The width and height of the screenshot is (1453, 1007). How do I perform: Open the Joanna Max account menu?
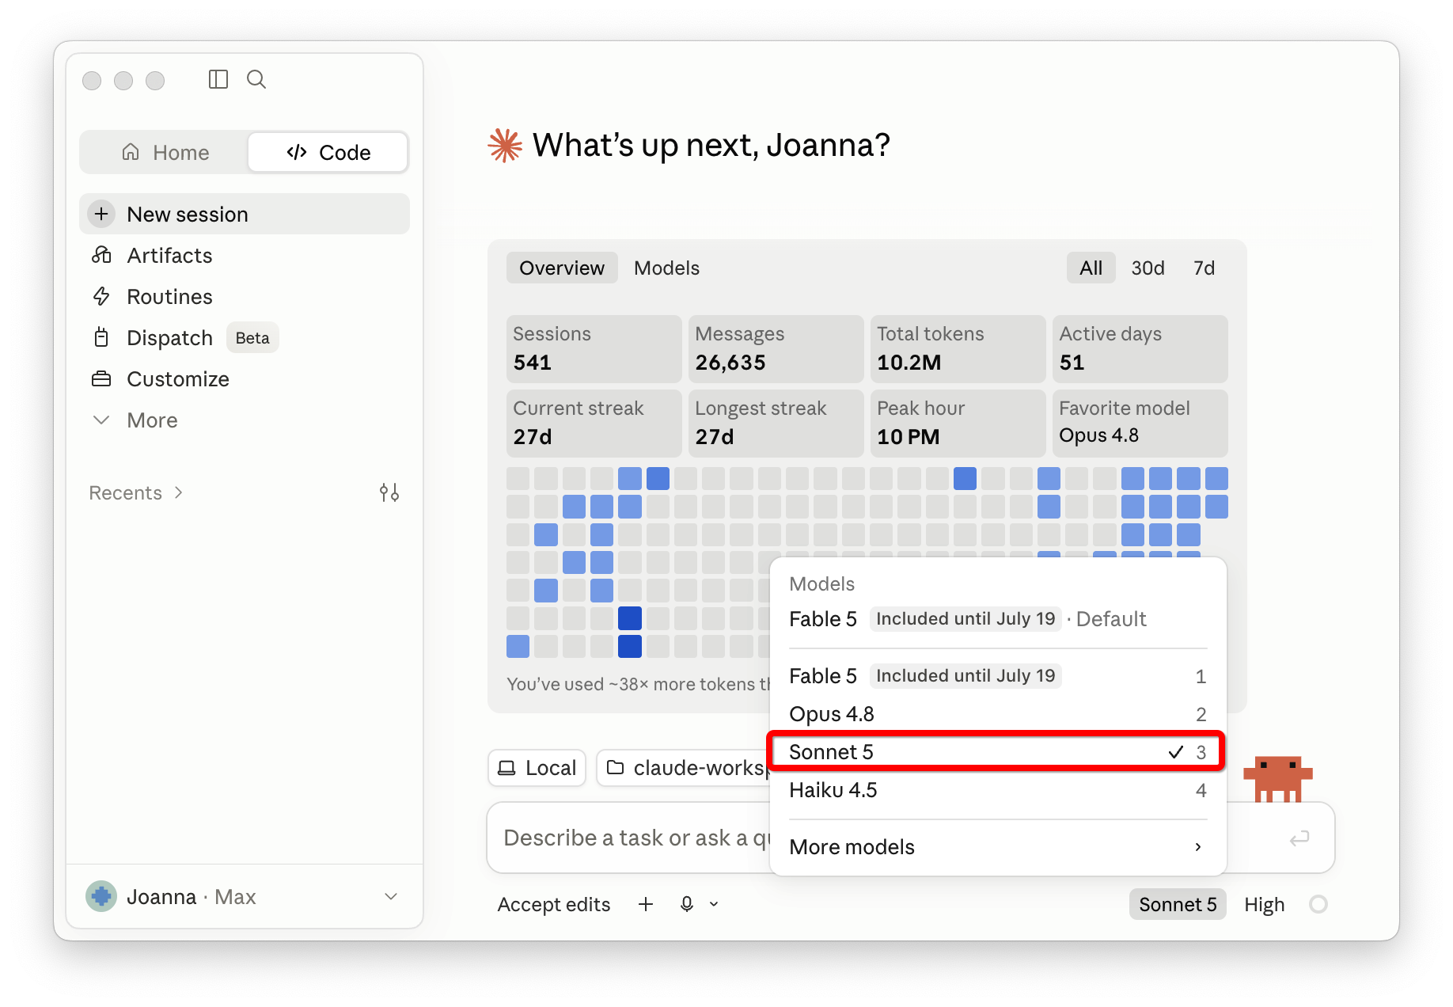tap(244, 896)
